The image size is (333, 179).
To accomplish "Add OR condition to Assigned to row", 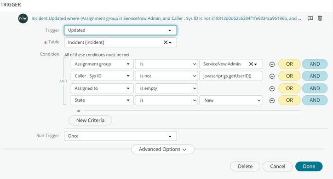I will (x=289, y=88).
